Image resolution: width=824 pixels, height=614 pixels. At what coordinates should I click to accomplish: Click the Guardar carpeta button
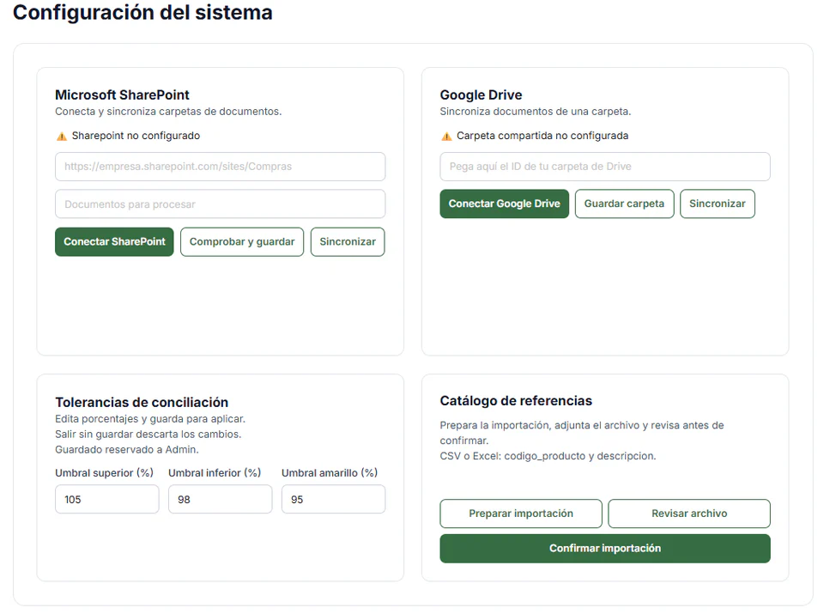point(624,204)
